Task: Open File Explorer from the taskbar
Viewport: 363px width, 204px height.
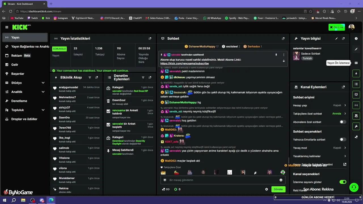Action: tap(23, 200)
